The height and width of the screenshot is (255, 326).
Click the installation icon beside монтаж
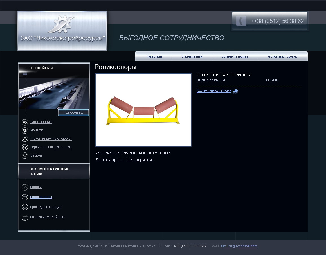tap(25, 130)
